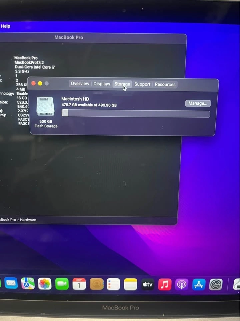Open Podcasts in the dock

[182, 285]
